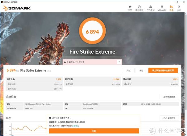
Task: Click the Load button
Action: tap(128, 70)
